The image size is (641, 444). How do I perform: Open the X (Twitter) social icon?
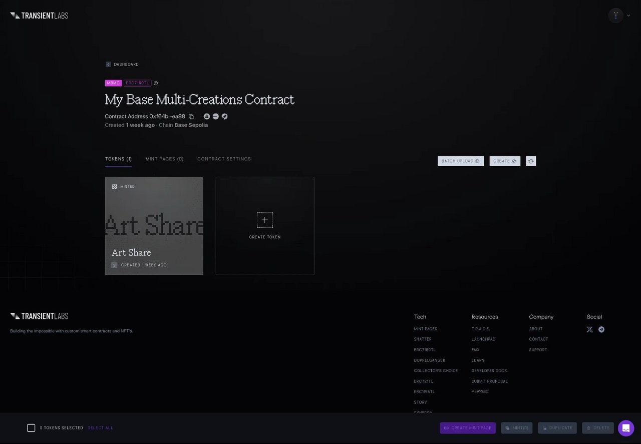coord(590,329)
